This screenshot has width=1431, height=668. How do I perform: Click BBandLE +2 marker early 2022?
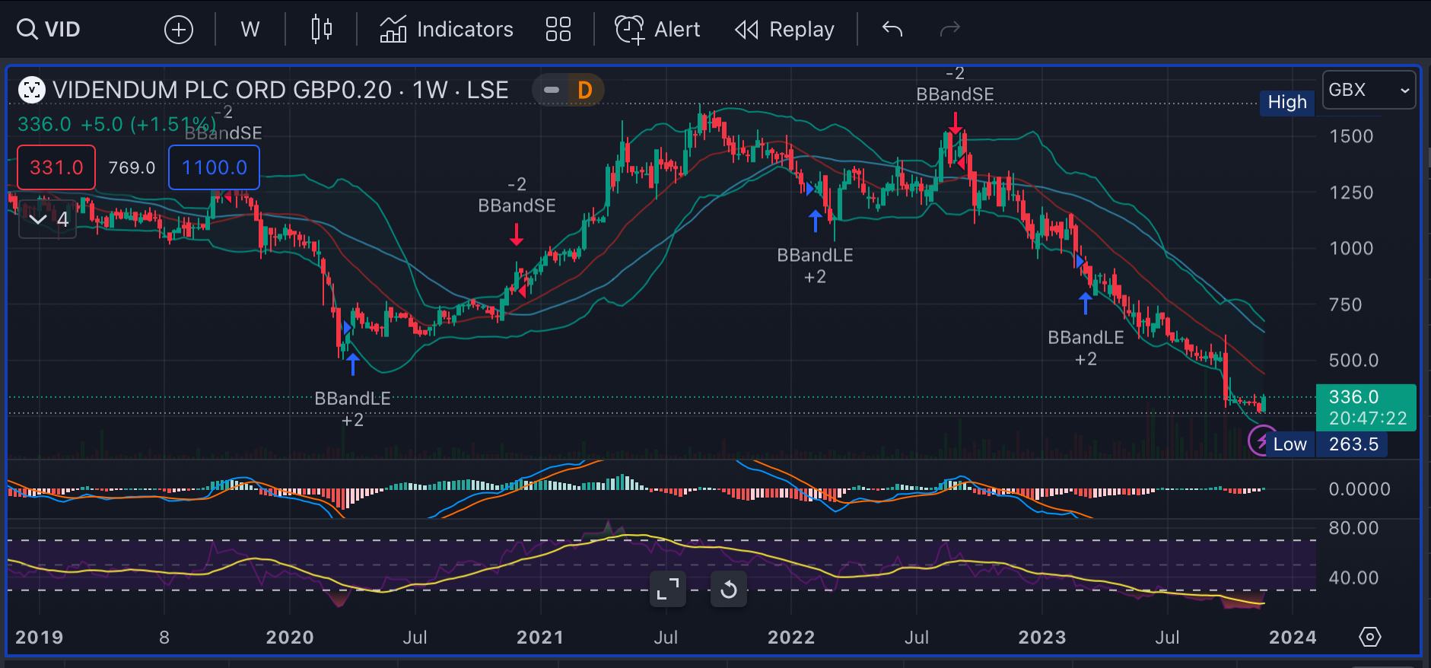tap(815, 266)
